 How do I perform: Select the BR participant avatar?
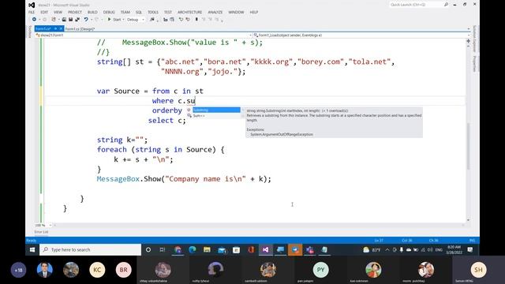pyautogui.click(x=123, y=270)
